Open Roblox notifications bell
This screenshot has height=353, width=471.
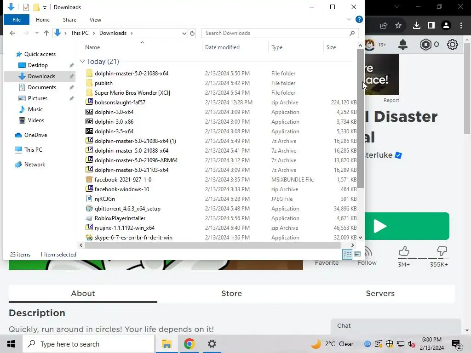click(x=403, y=45)
